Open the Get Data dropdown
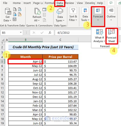This screenshot has width=121, height=126. [x=7, y=15]
